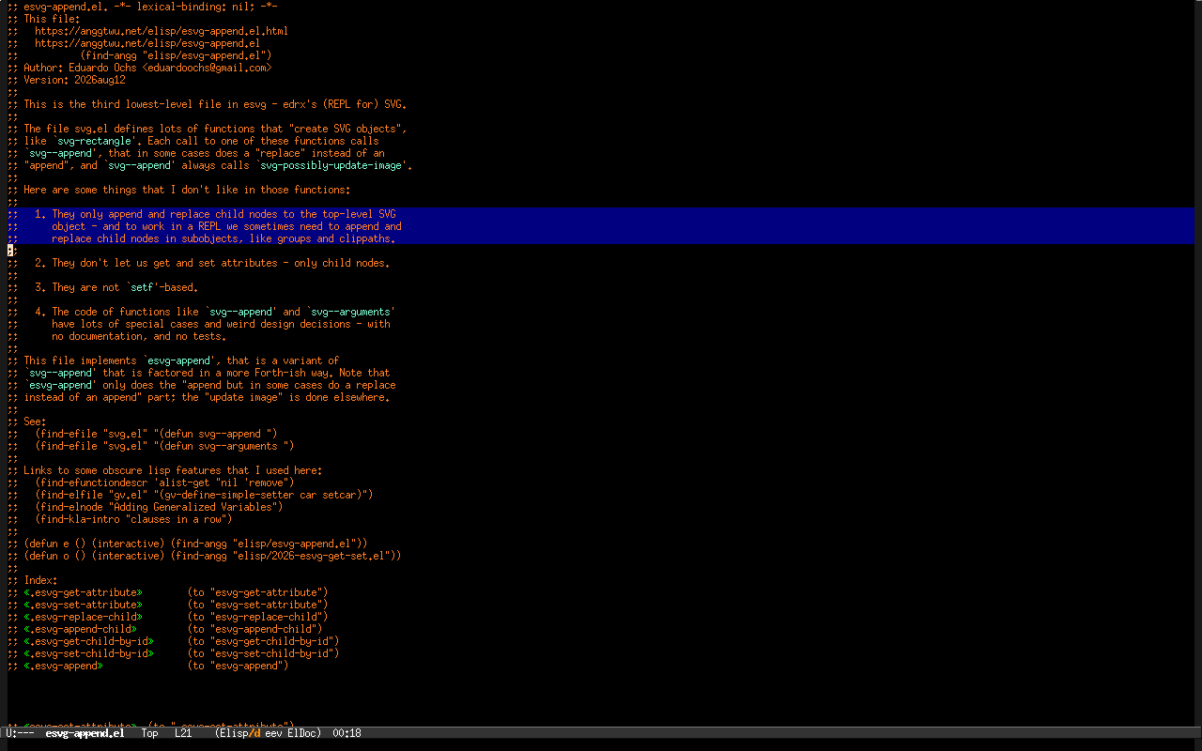Image resolution: width=1202 pixels, height=751 pixels.
Task: Click the `svg-possibly-update-image' symbol
Action: pyautogui.click(x=331, y=165)
